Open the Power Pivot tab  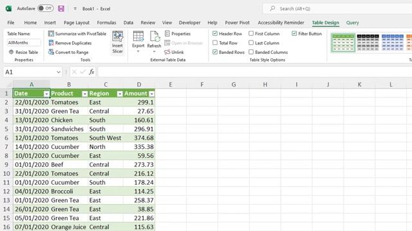pyautogui.click(x=237, y=23)
